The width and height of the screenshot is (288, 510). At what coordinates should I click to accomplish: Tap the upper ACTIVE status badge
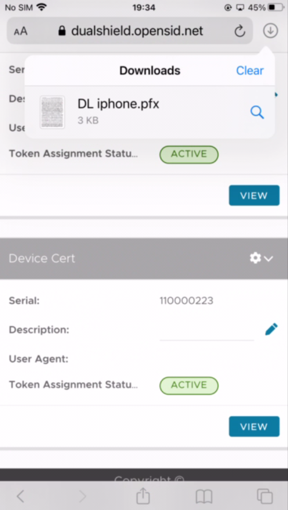click(x=189, y=154)
